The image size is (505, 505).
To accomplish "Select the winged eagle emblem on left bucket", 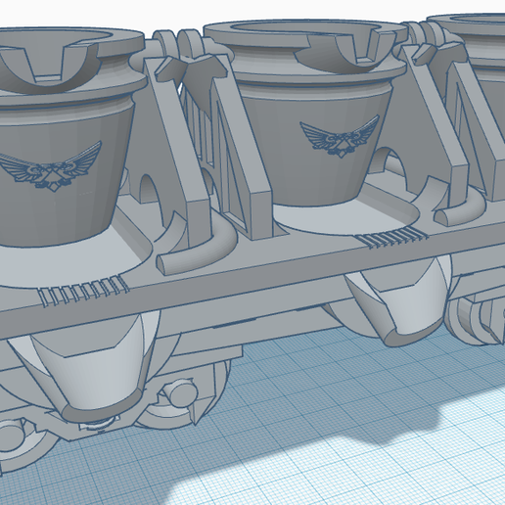I will [51, 166].
